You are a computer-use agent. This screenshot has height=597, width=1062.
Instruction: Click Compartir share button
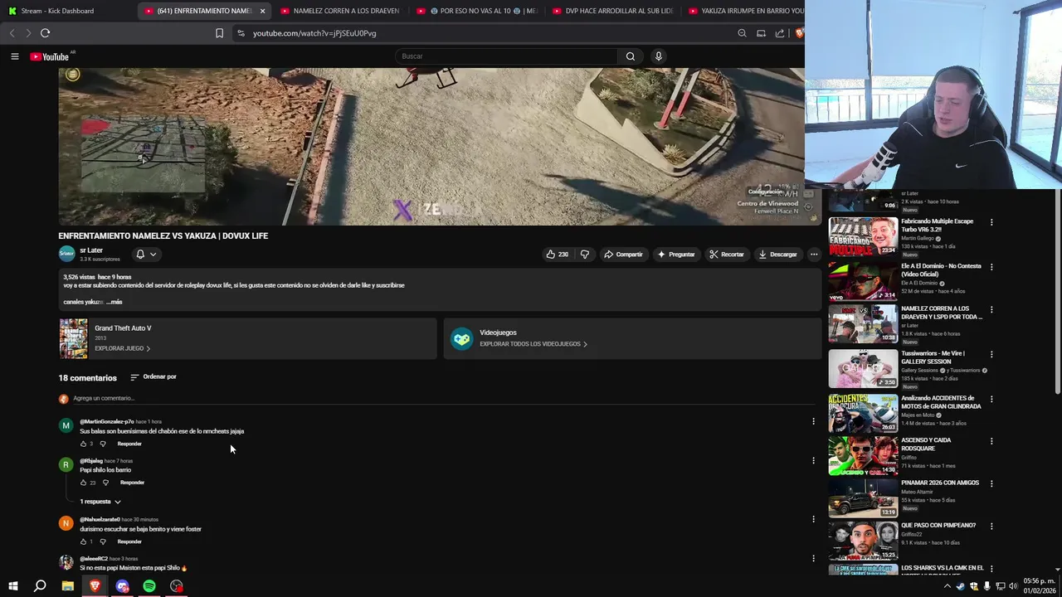(623, 255)
